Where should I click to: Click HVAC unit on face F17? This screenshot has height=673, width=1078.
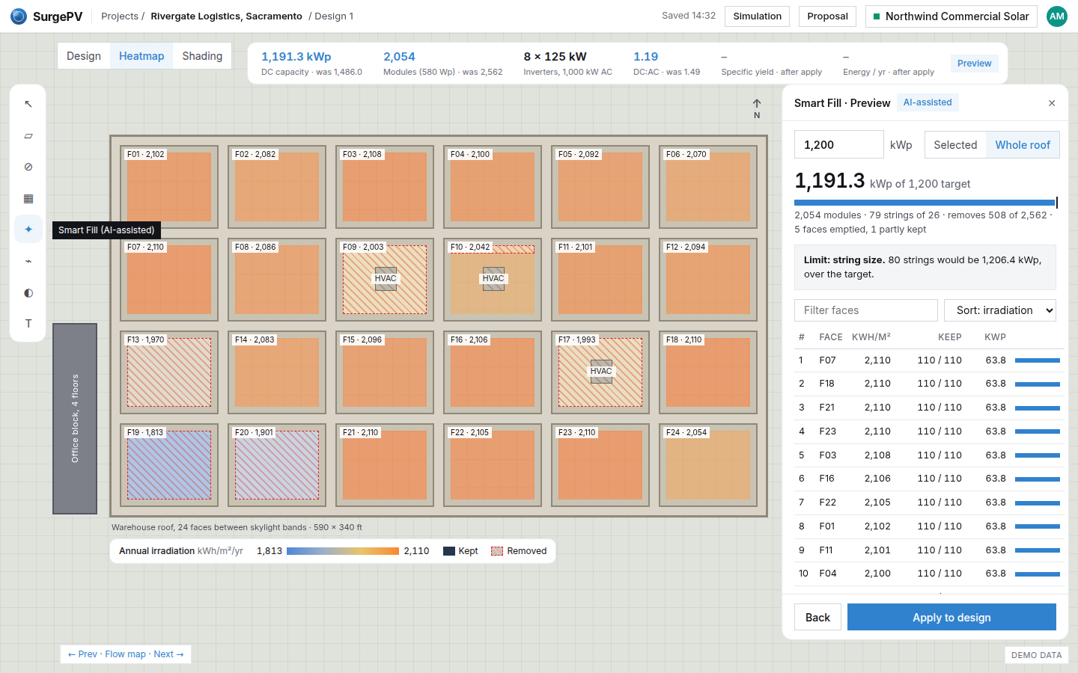point(601,371)
